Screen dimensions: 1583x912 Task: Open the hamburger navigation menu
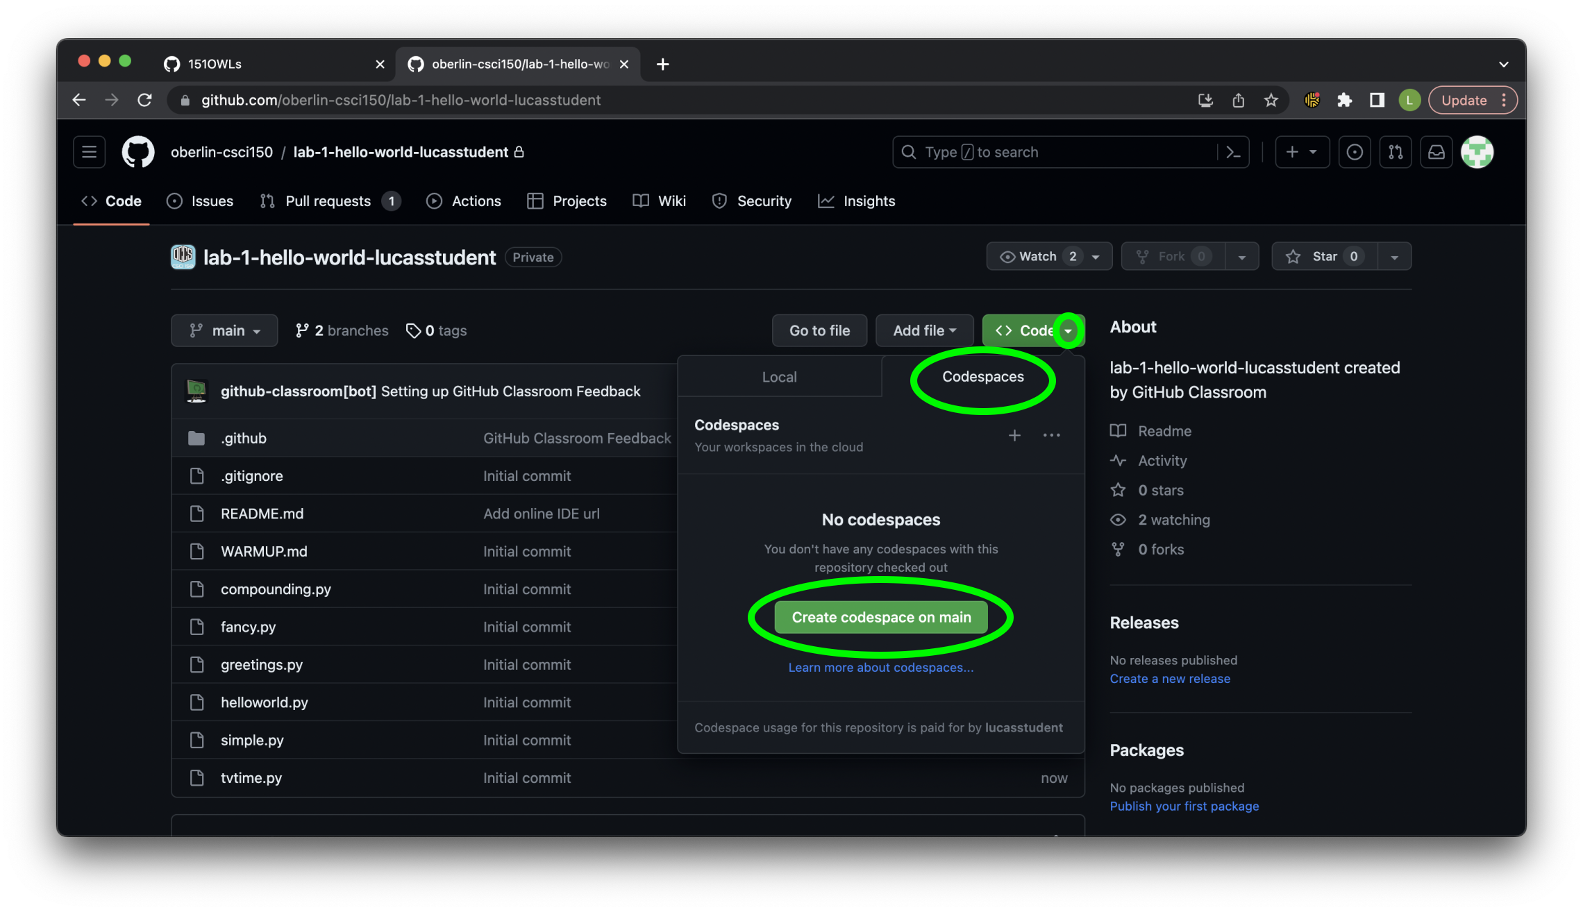point(89,152)
